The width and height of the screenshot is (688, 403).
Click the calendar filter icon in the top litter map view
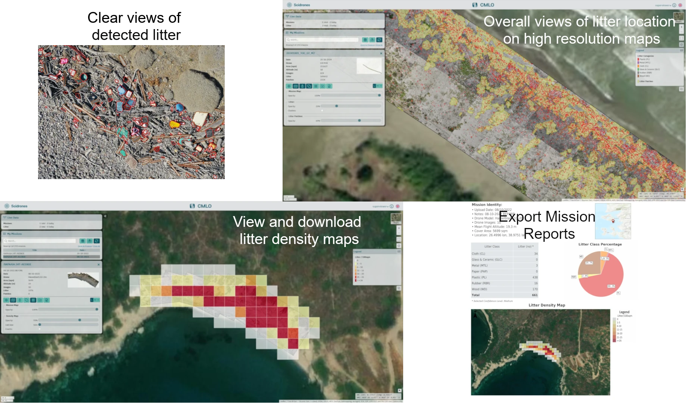[x=365, y=40]
